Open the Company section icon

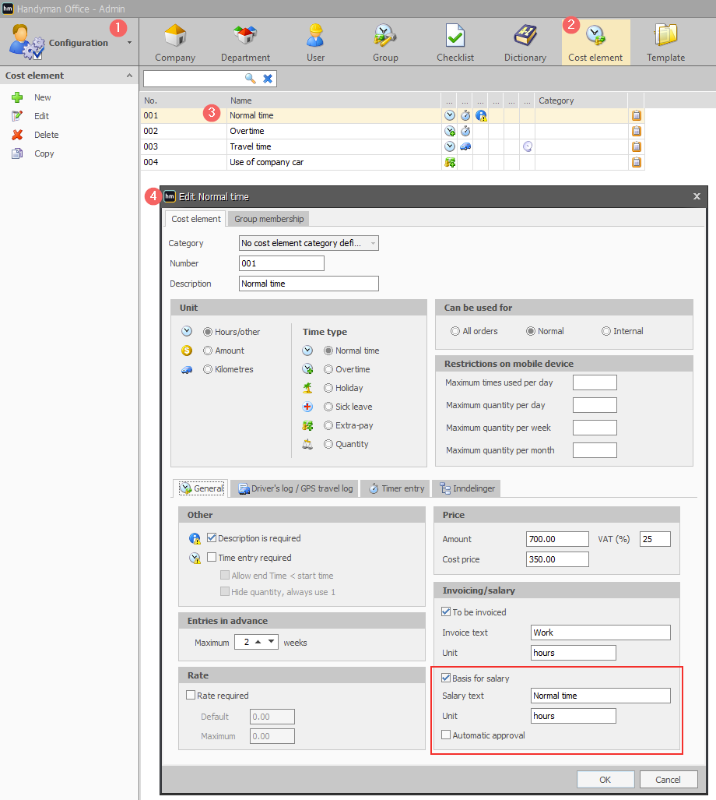coord(175,36)
